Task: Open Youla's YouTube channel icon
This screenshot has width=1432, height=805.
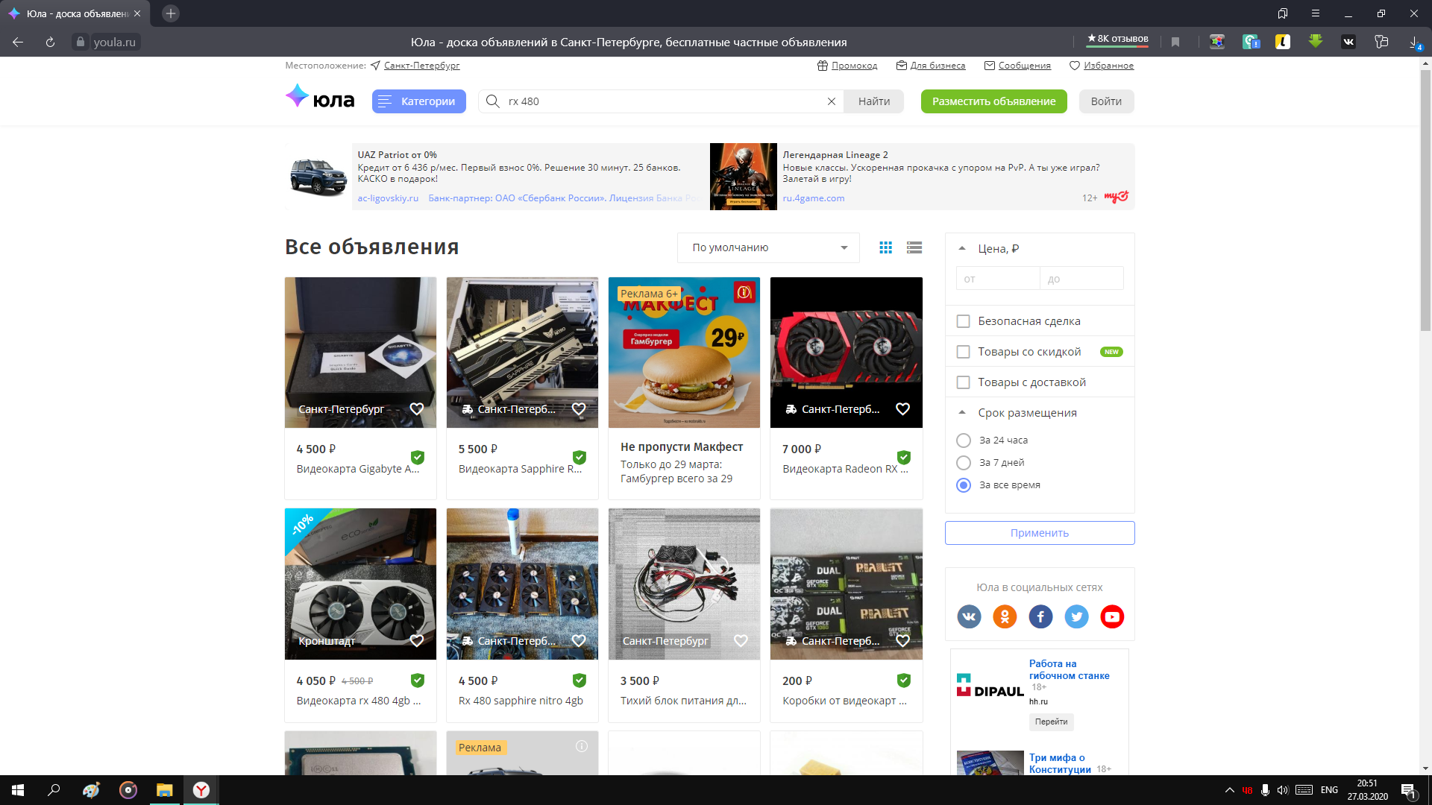Action: pyautogui.click(x=1111, y=616)
